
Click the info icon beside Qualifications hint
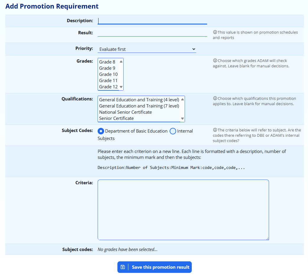215,99
